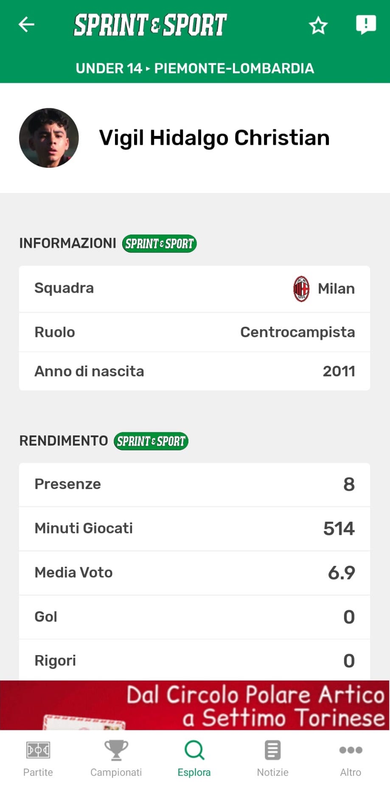Tap the Settimo Torinese ad banner
The height and width of the screenshot is (794, 390).
[195, 705]
